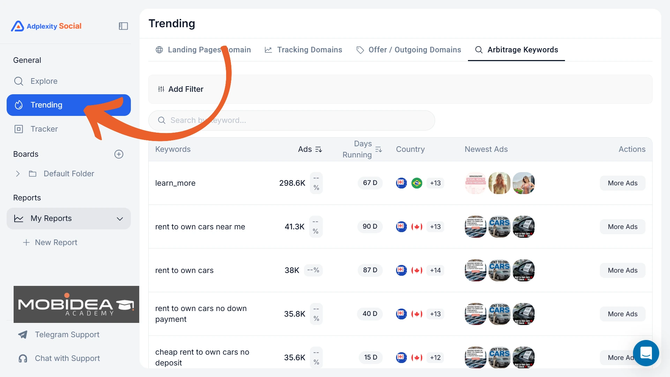Click the Arbitrage Keywords search icon
The width and height of the screenshot is (670, 377).
[x=479, y=50]
